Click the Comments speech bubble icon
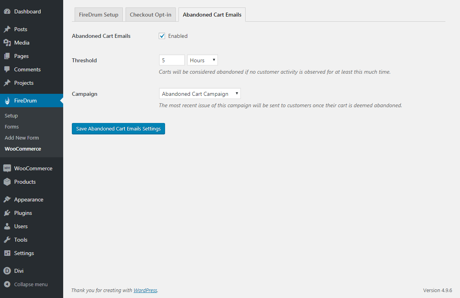Image resolution: width=460 pixels, height=298 pixels. point(7,69)
